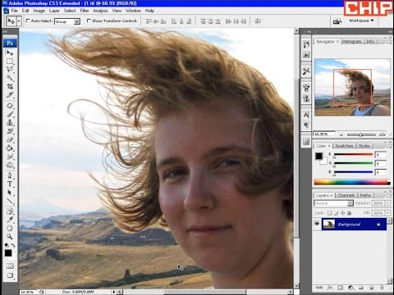Click the new adjustment layer icon
Screen dimensions: 394x295
click(x=350, y=288)
